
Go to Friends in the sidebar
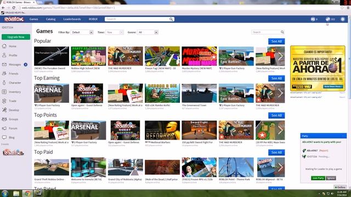10,73
